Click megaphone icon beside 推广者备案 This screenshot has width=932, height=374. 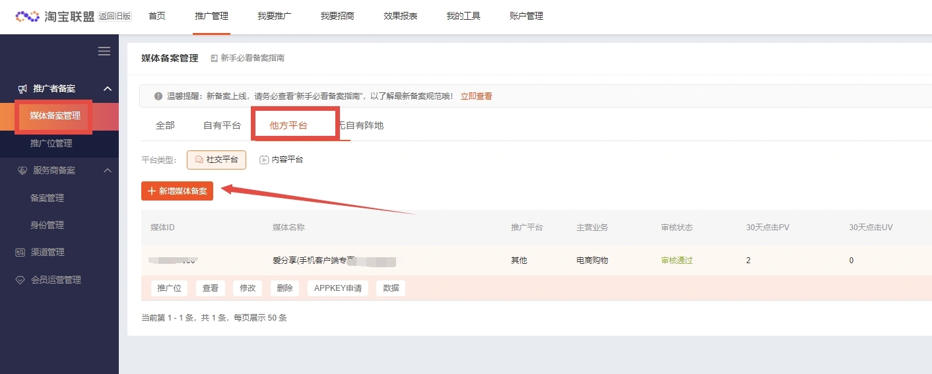22,88
